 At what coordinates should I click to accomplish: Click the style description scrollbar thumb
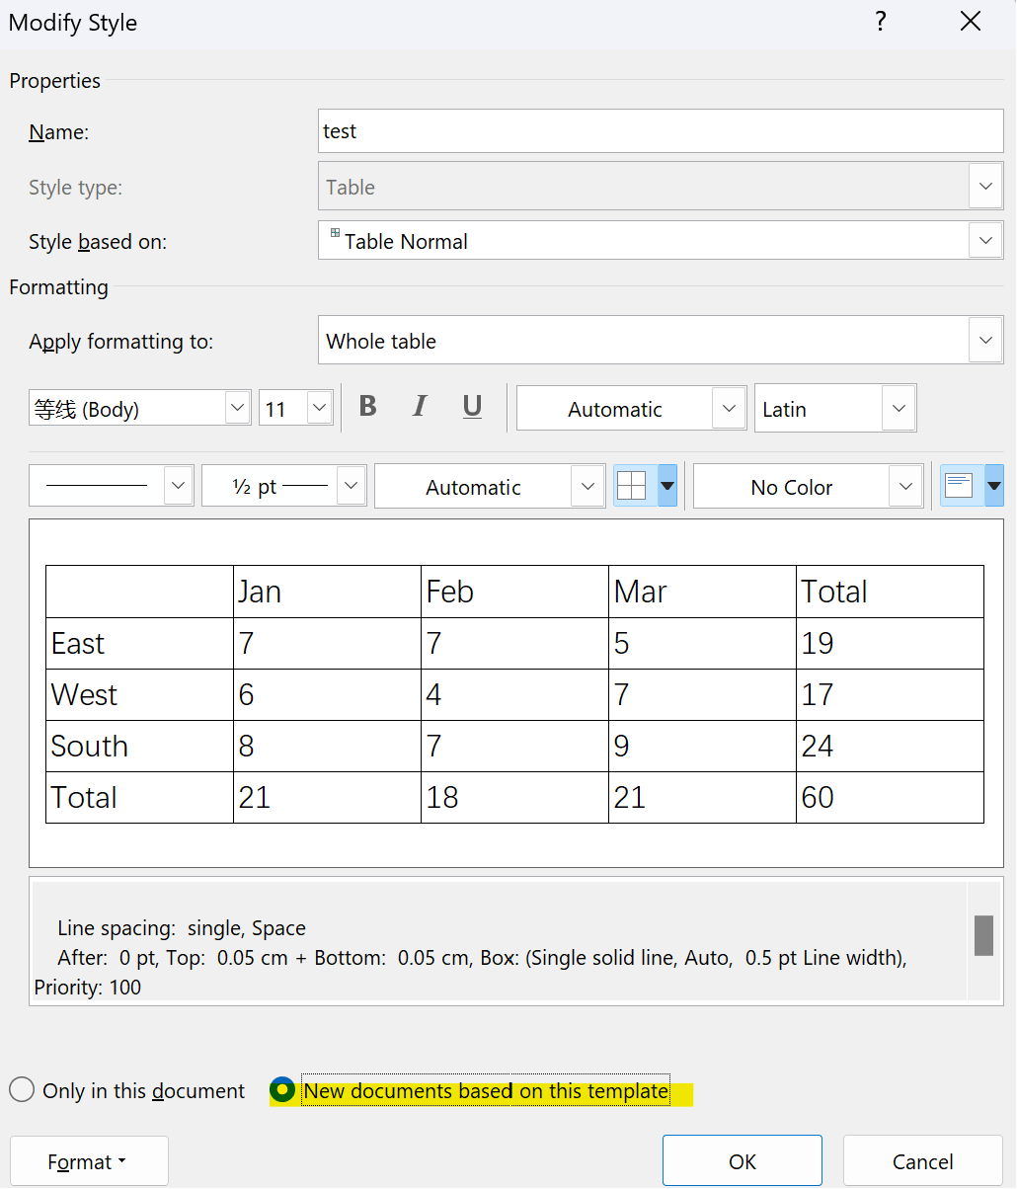click(x=983, y=935)
